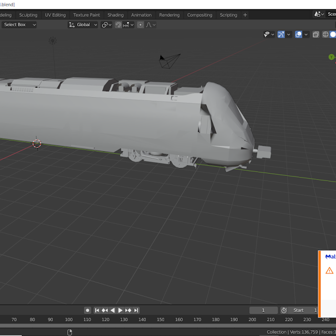Image resolution: width=336 pixels, height=336 pixels.
Task: Click the auto keying record button
Action: 88,310
